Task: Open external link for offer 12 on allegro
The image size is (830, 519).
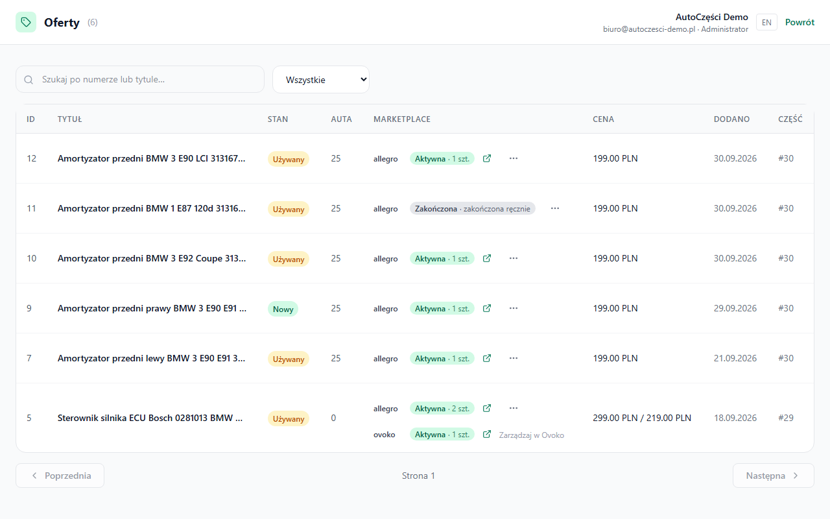Action: point(487,158)
